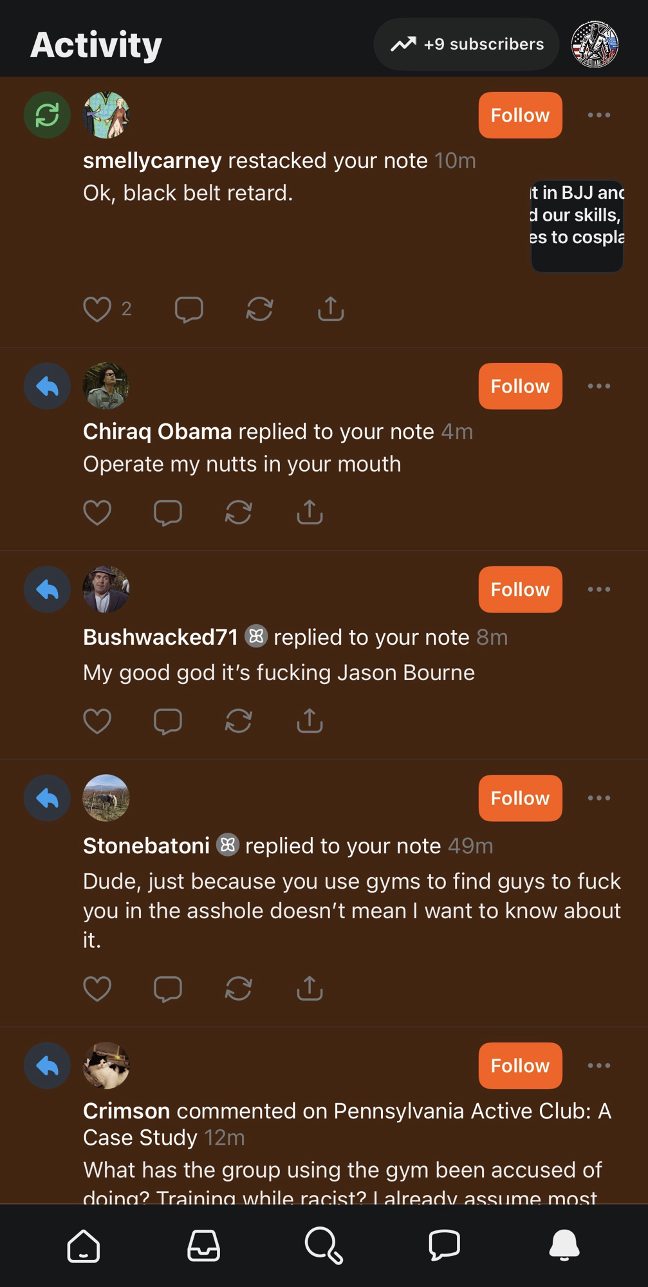Image resolution: width=648 pixels, height=1287 pixels.
Task: Like Bushwacked71's reply
Action: pyautogui.click(x=97, y=721)
